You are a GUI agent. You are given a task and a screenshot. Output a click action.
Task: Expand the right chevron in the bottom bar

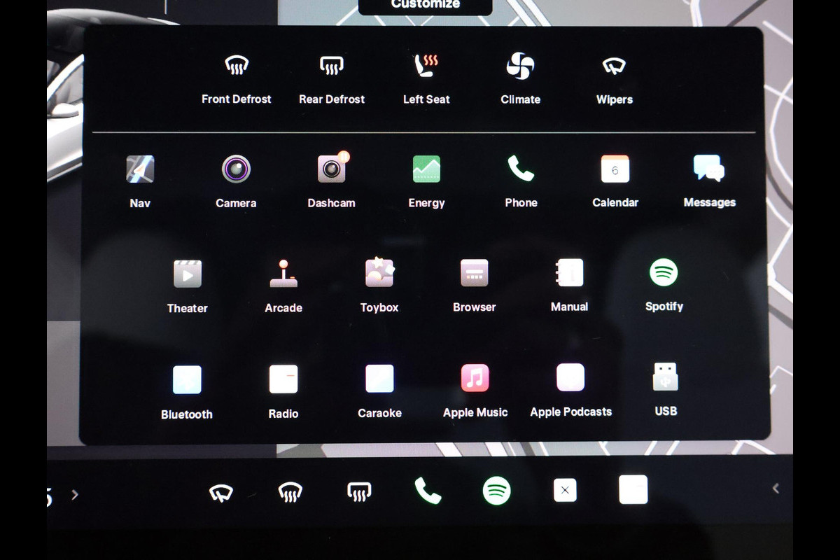(75, 495)
